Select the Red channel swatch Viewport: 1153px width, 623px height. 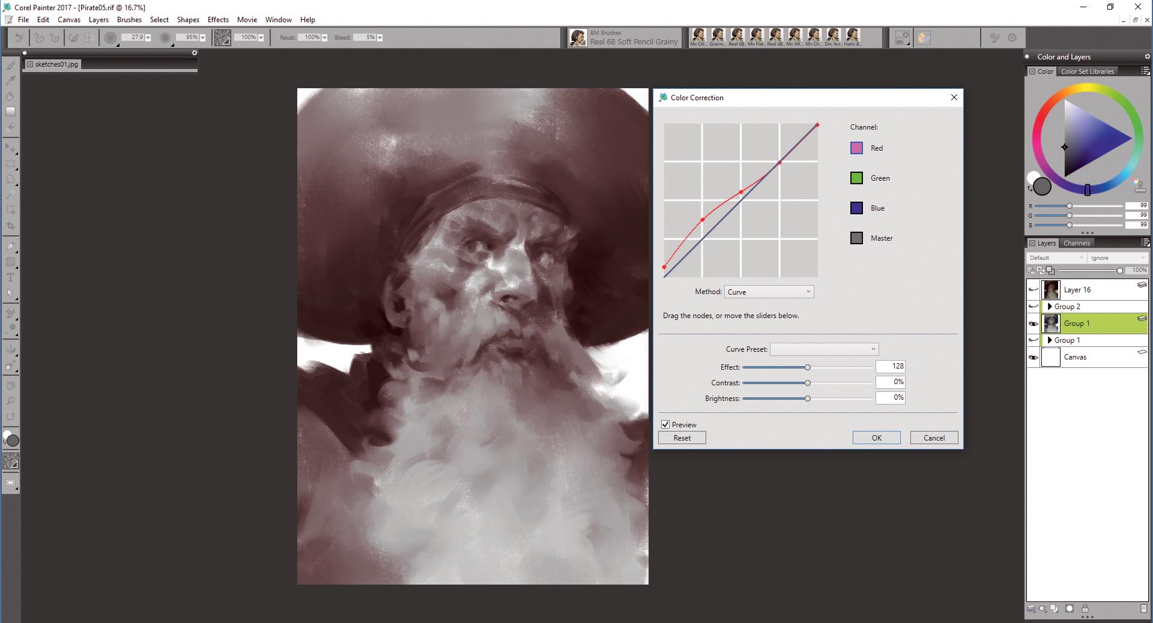pyautogui.click(x=856, y=148)
